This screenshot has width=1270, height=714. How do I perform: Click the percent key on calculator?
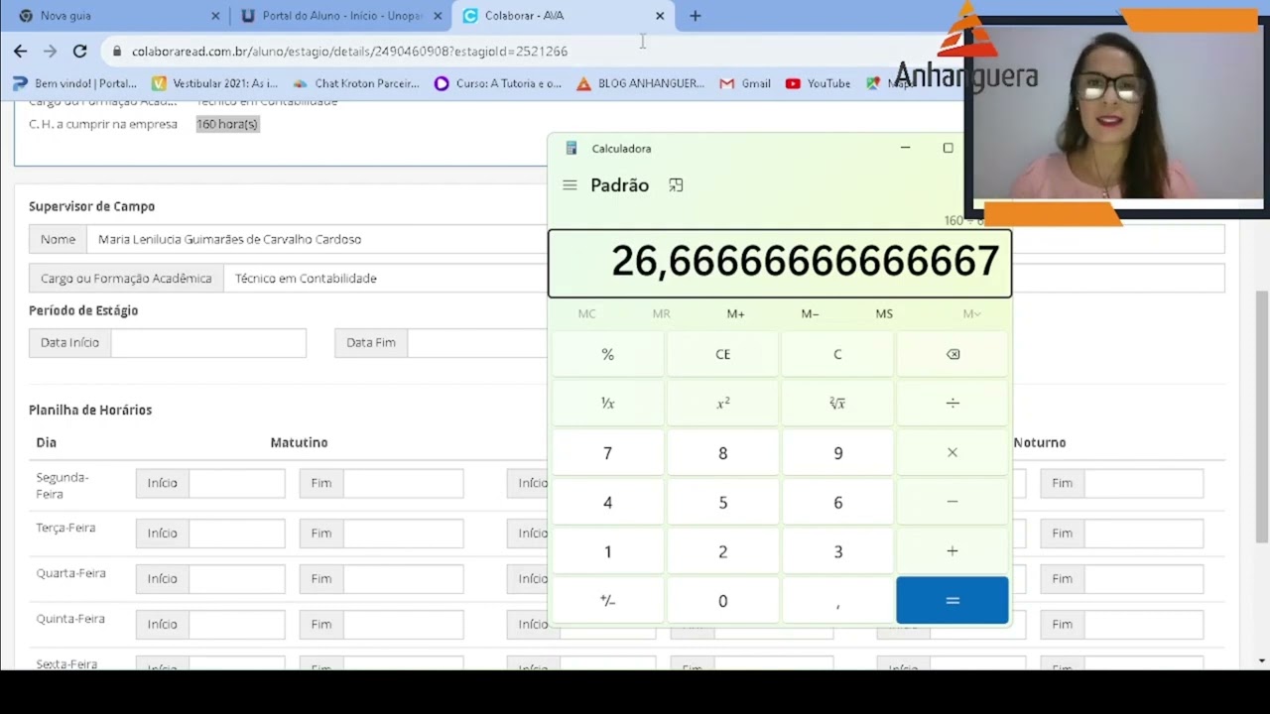608,354
